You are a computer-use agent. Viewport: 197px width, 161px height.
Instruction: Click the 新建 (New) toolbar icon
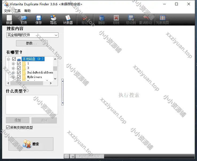tap(9, 20)
